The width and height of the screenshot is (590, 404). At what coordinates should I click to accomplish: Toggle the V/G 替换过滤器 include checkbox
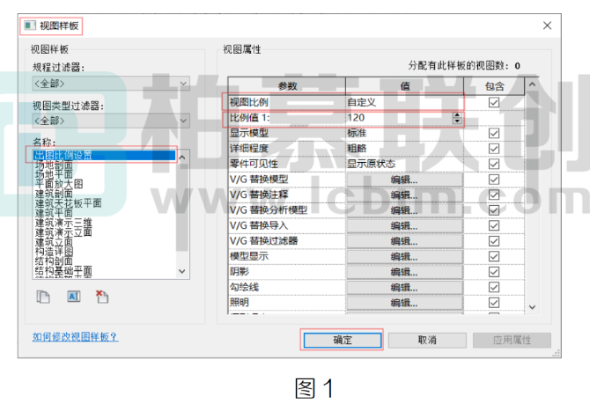494,241
